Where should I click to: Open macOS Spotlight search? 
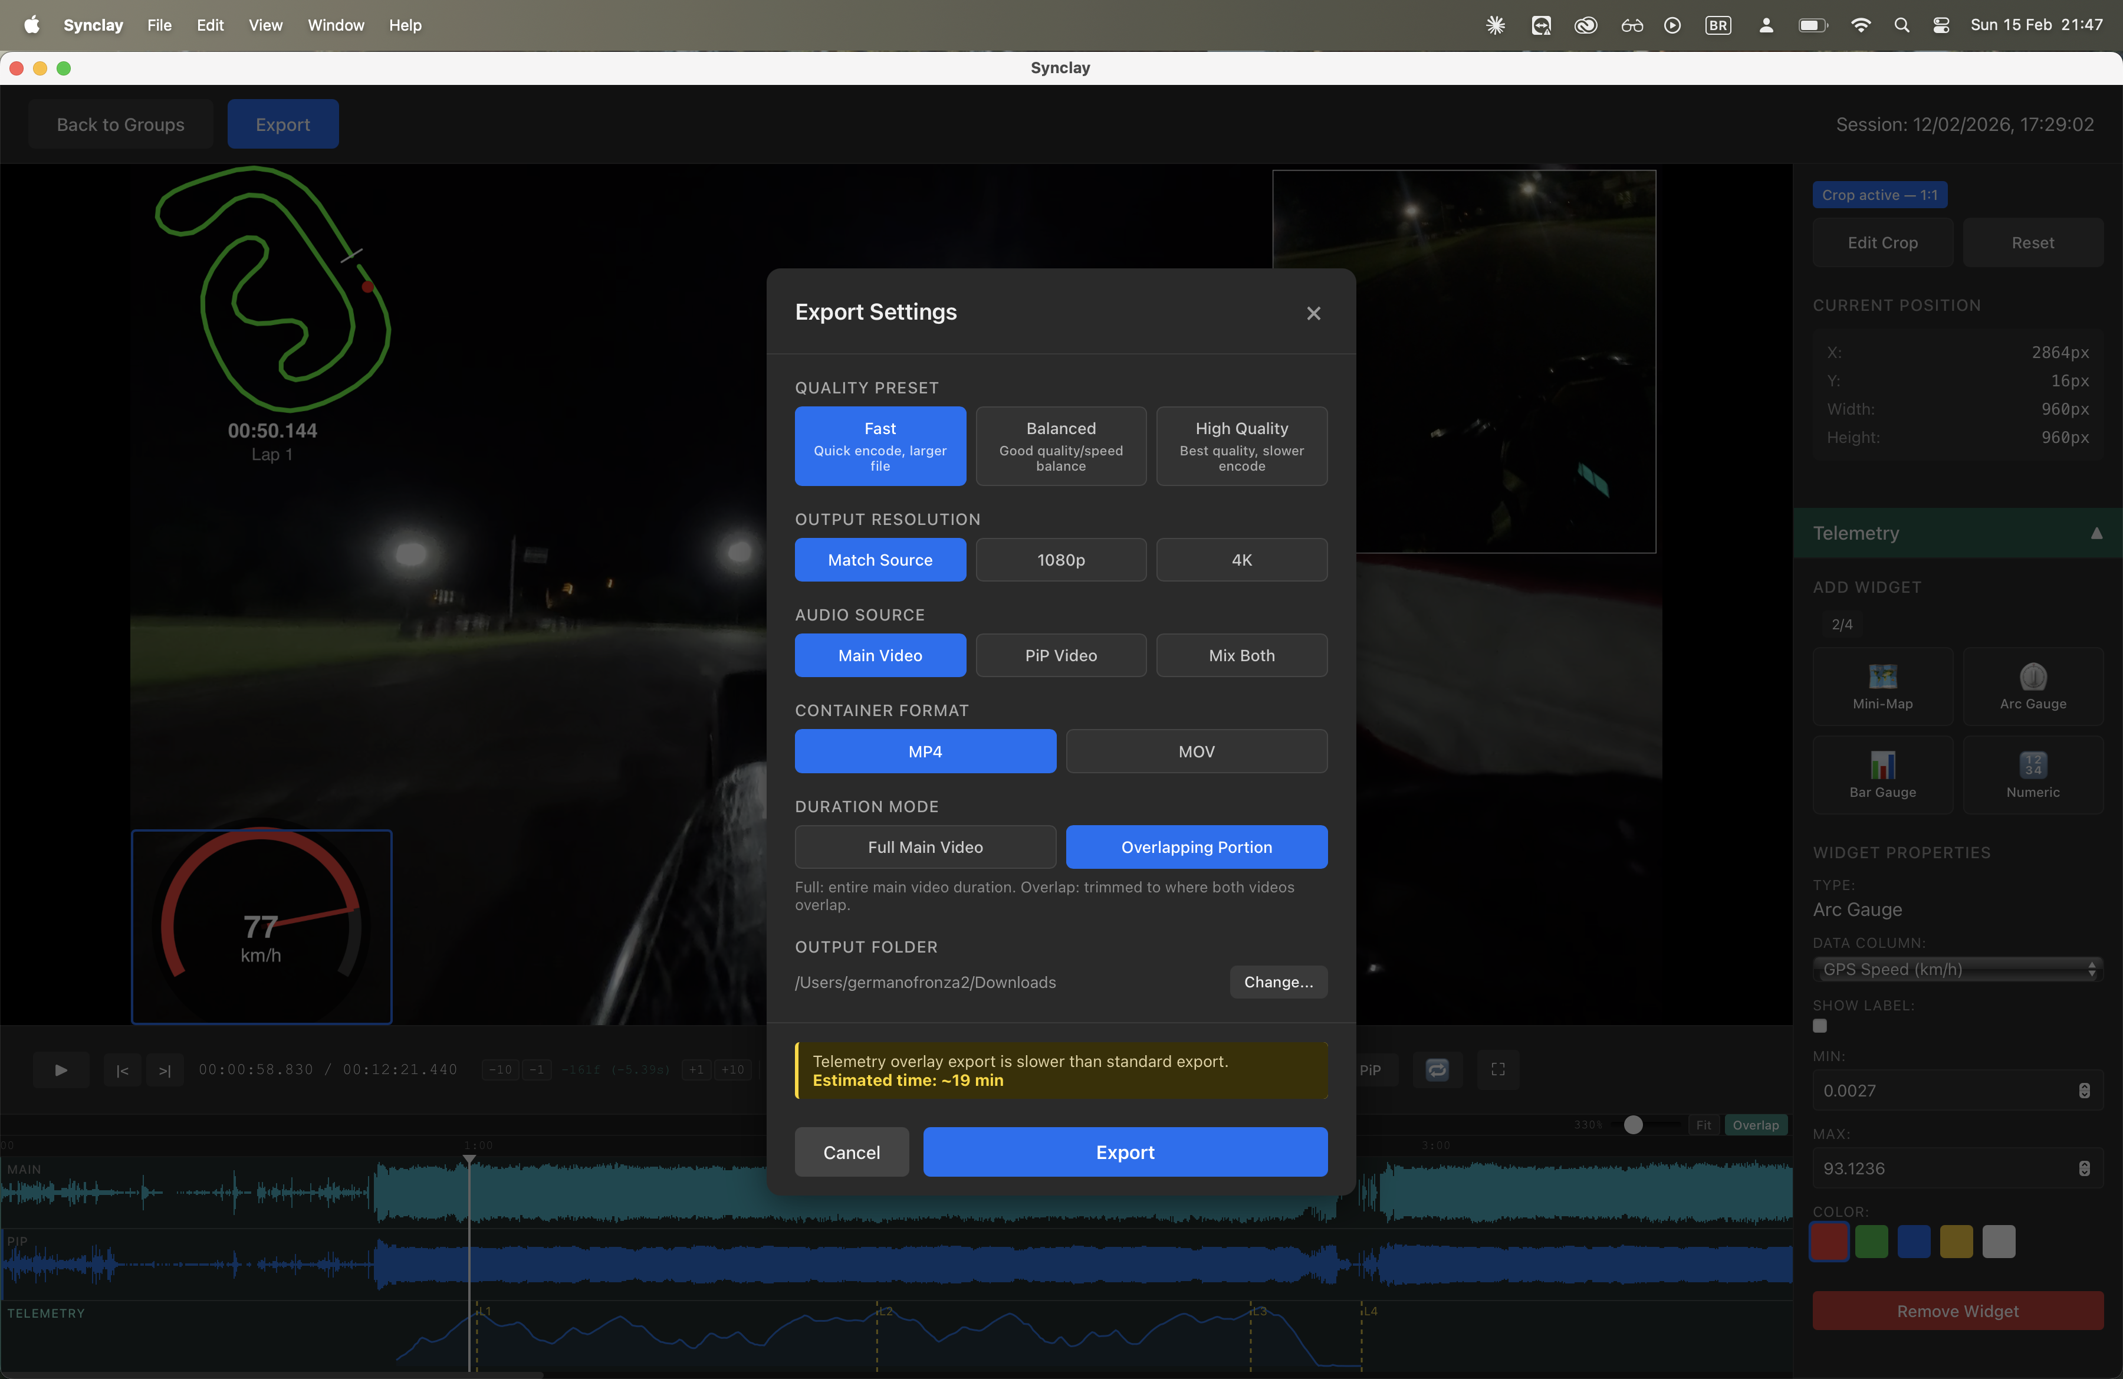pos(1902,25)
